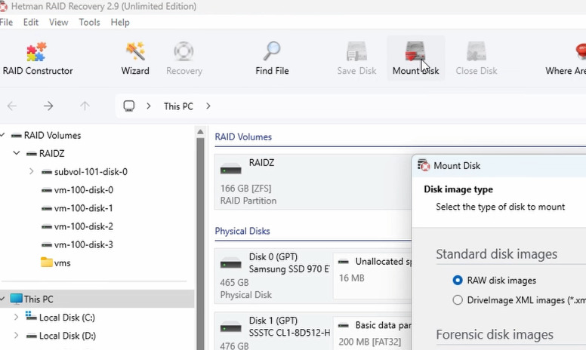
Task: Click the '166 GB [ZFS]' text
Action: 245,188
